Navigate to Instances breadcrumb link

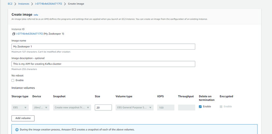coord(24,4)
